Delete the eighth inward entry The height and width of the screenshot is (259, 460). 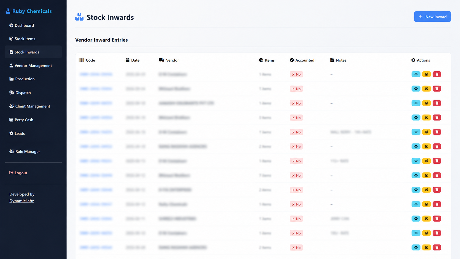point(437,175)
